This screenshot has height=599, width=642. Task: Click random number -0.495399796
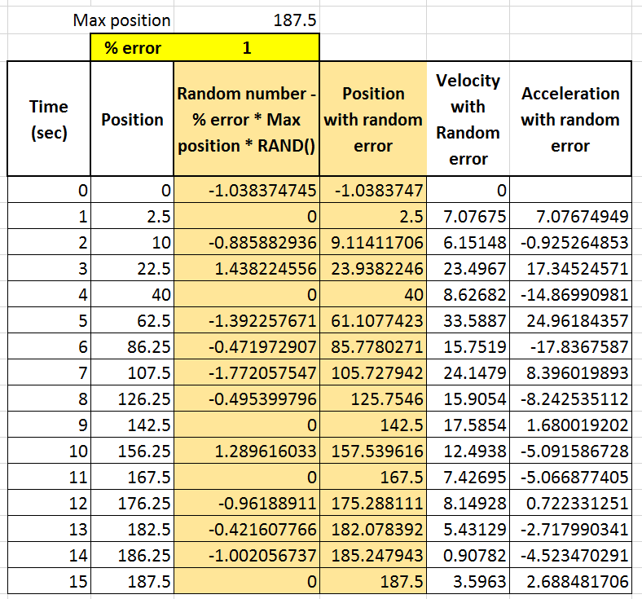[x=247, y=399]
